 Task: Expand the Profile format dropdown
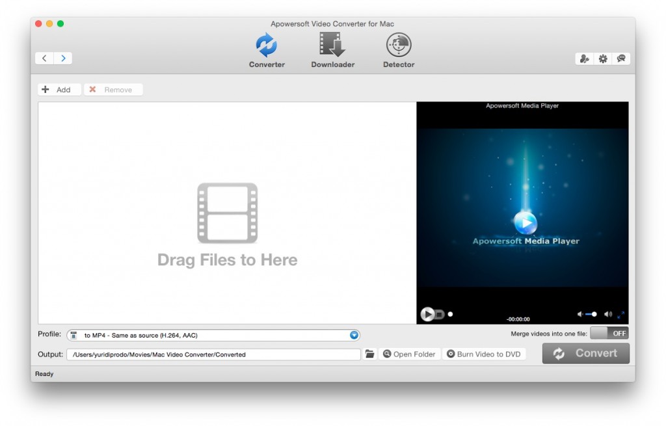click(354, 335)
